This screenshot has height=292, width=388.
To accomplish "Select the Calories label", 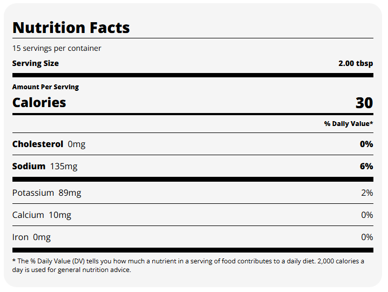I will [x=39, y=103].
